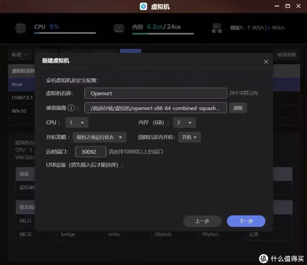Click the CPU chip icon in status bar

coord(21,29)
